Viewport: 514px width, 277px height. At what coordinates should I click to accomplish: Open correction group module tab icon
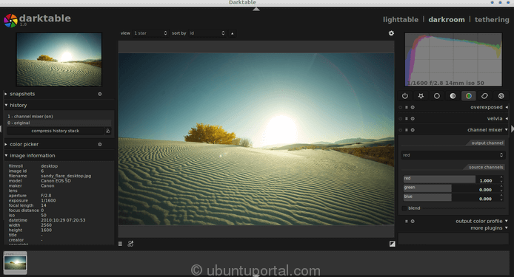point(484,96)
